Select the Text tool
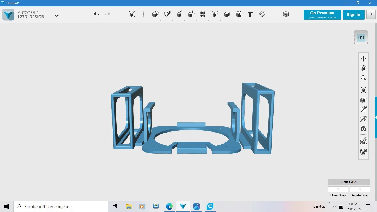 coord(250,15)
